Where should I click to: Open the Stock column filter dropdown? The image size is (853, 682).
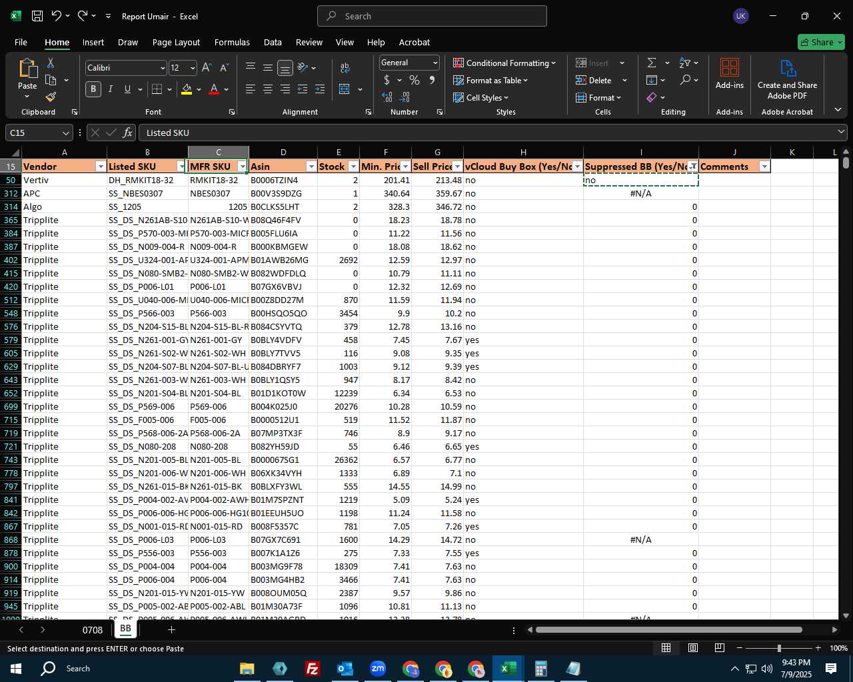tap(353, 167)
